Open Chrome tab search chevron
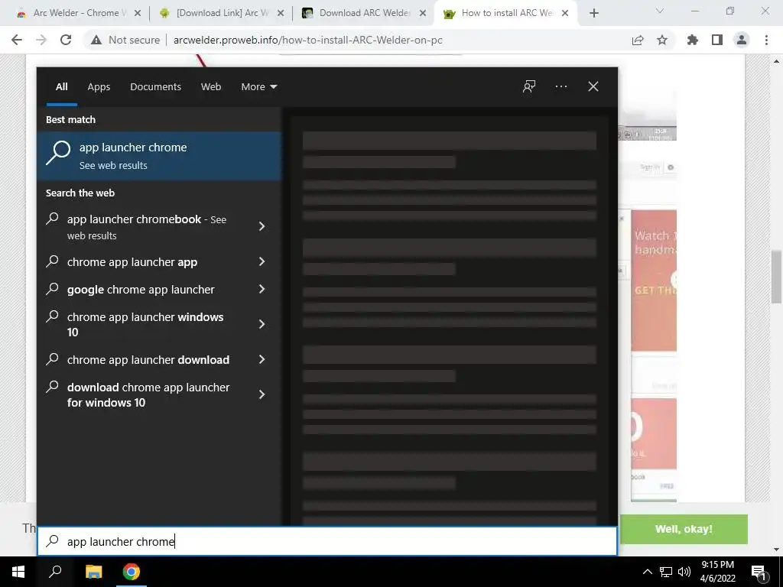Screen dimensions: 783x587 [660, 11]
